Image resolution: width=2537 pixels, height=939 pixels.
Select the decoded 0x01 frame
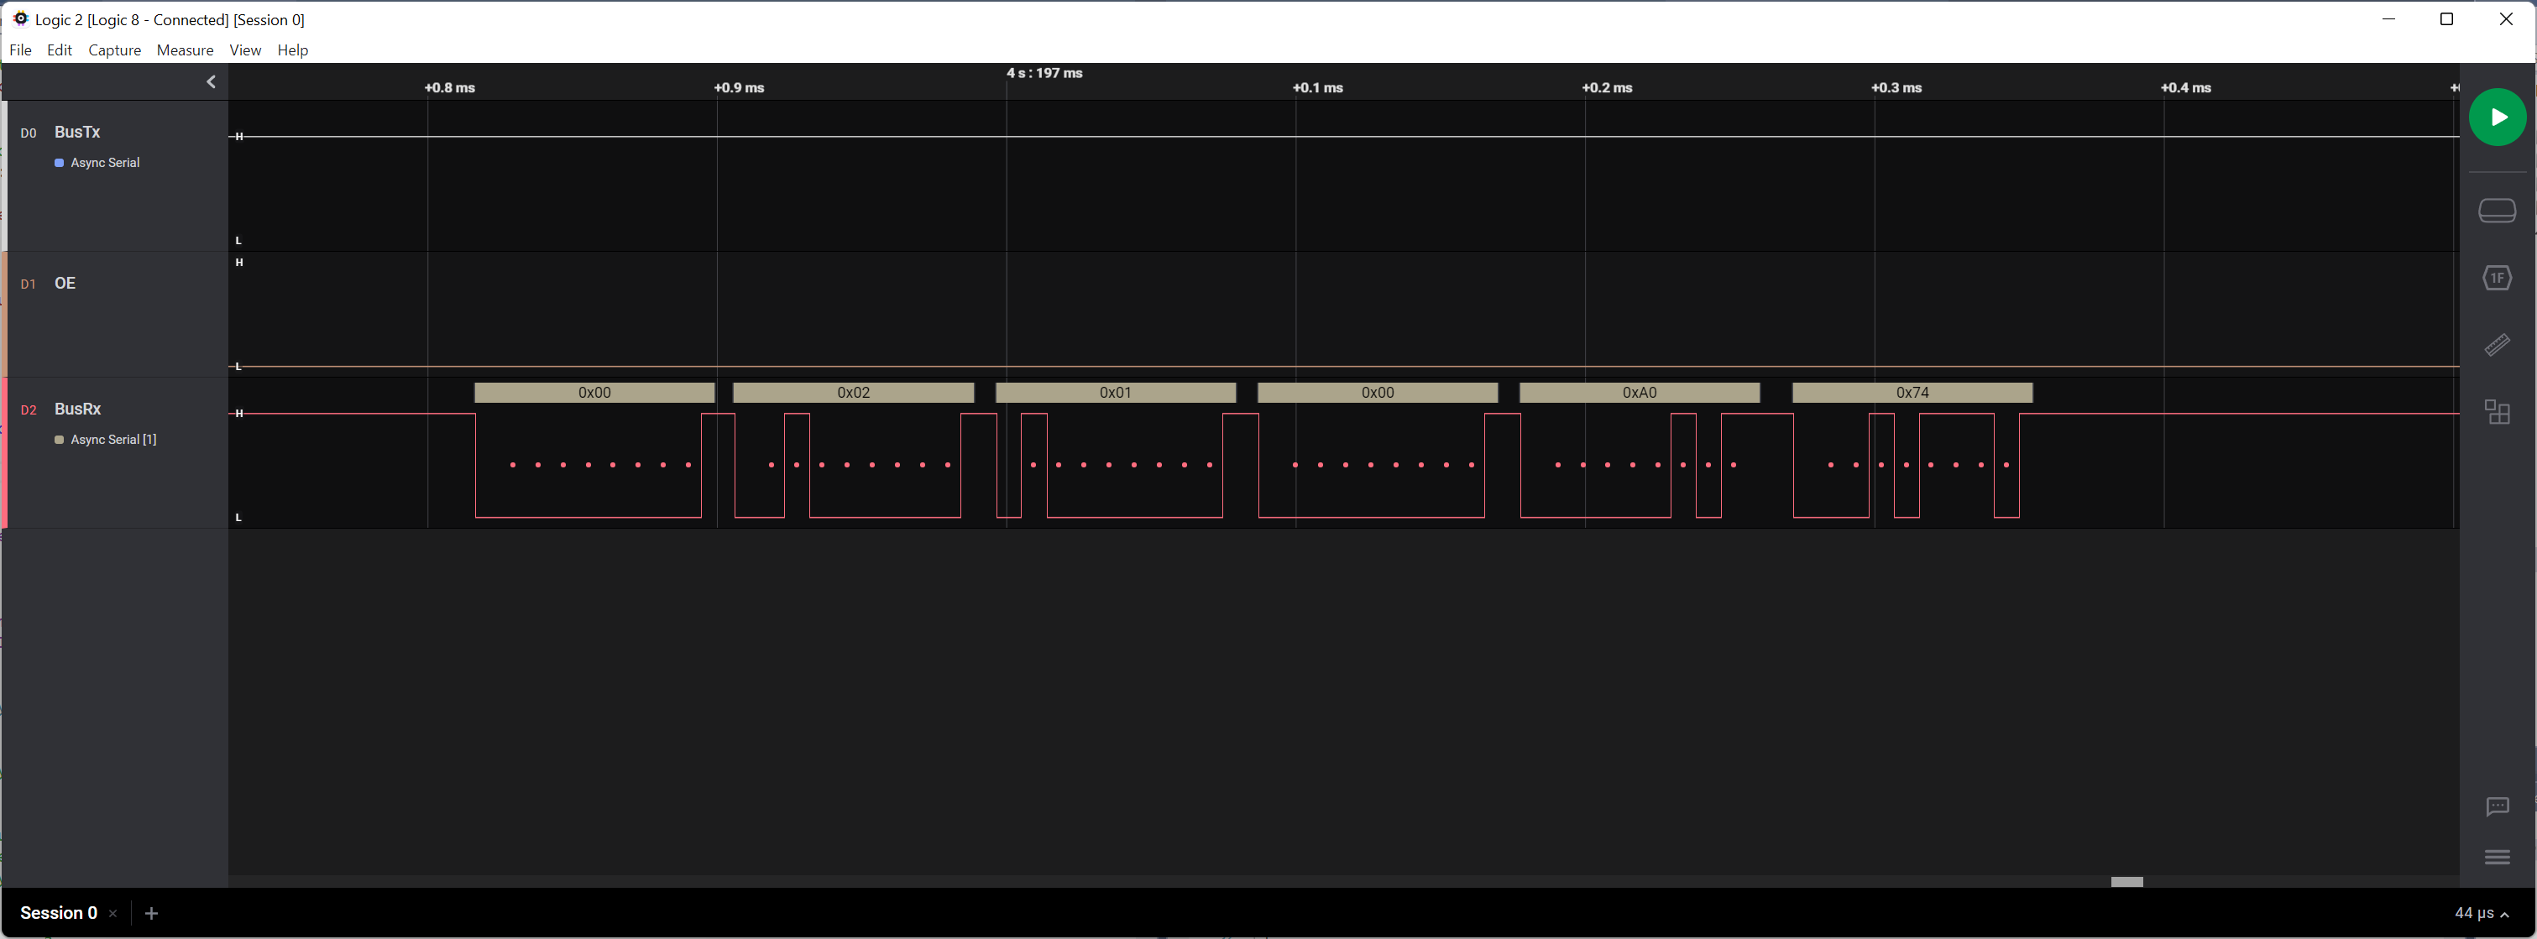click(x=1115, y=393)
